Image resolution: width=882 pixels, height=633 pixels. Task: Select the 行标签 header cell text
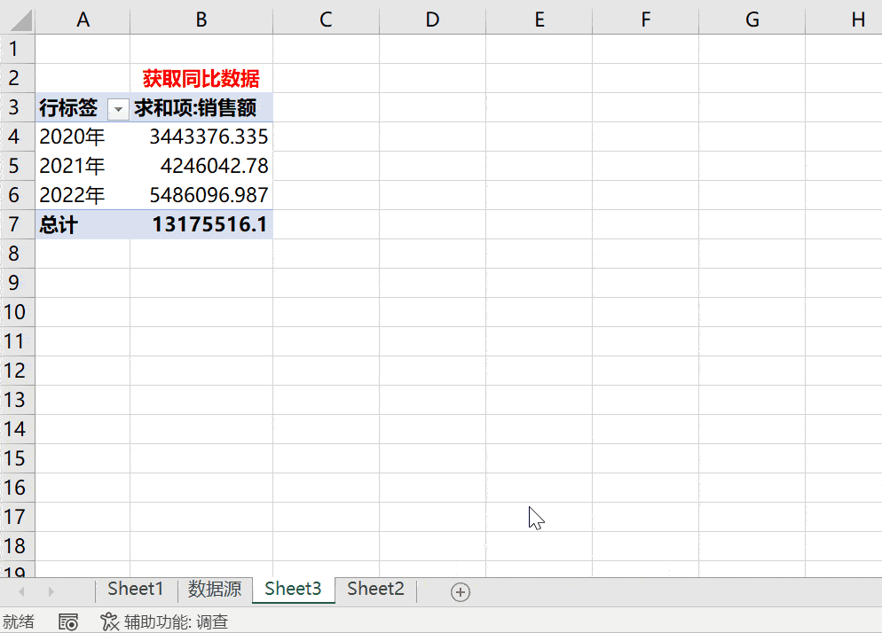pos(68,107)
